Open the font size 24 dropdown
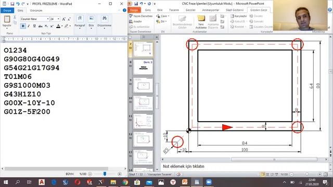 (x=58, y=19)
